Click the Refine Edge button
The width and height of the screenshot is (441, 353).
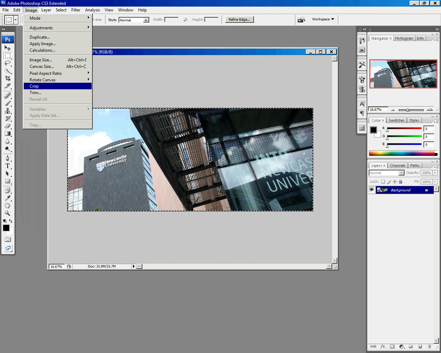[x=239, y=20]
